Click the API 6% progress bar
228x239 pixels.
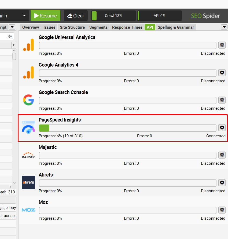(159, 16)
